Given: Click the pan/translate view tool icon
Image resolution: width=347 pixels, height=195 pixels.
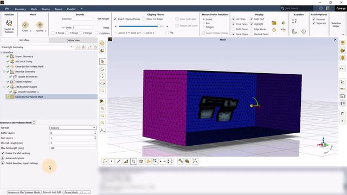Looking at the screenshot, I should pyautogui.click(x=102, y=76).
